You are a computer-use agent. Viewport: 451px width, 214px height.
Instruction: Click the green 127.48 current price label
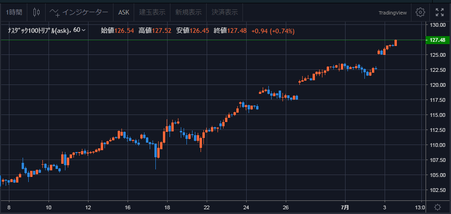coord(437,40)
